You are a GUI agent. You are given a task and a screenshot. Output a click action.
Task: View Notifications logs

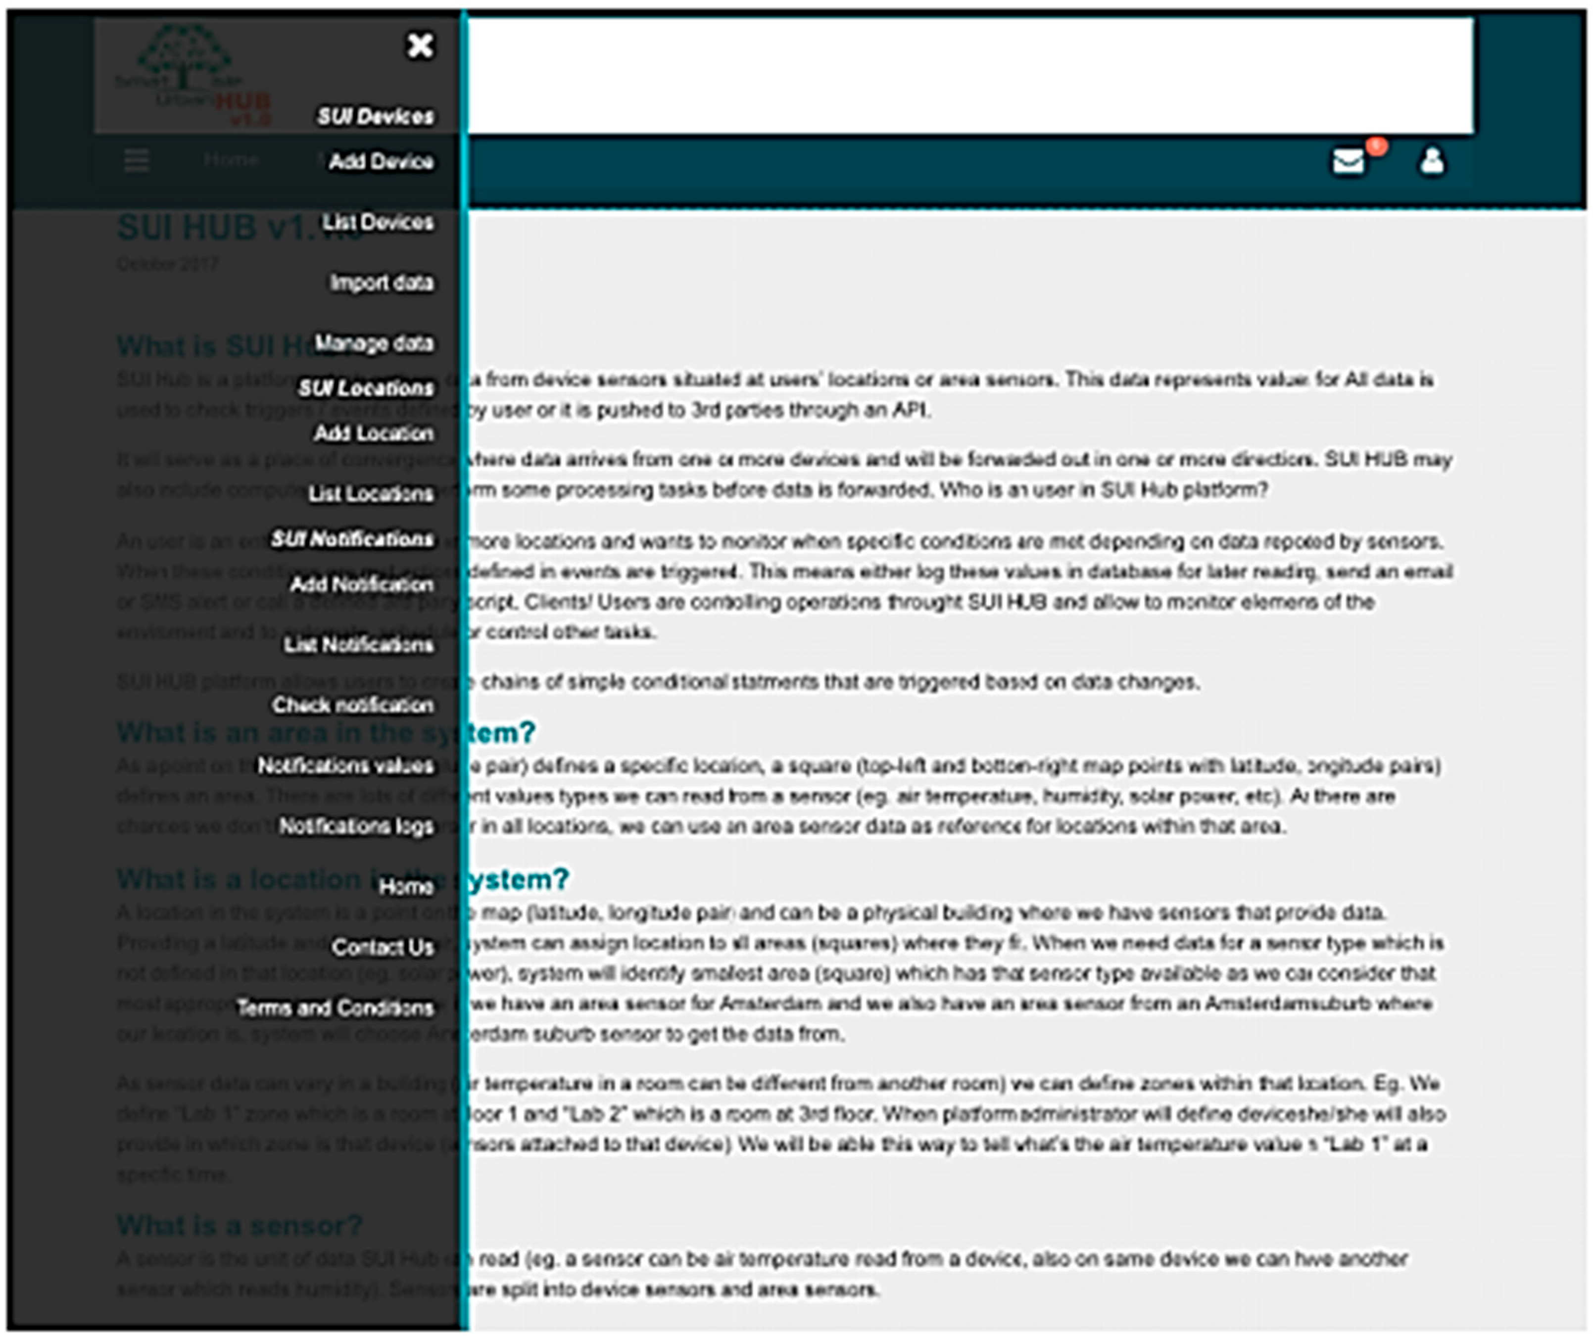pyautogui.click(x=356, y=826)
